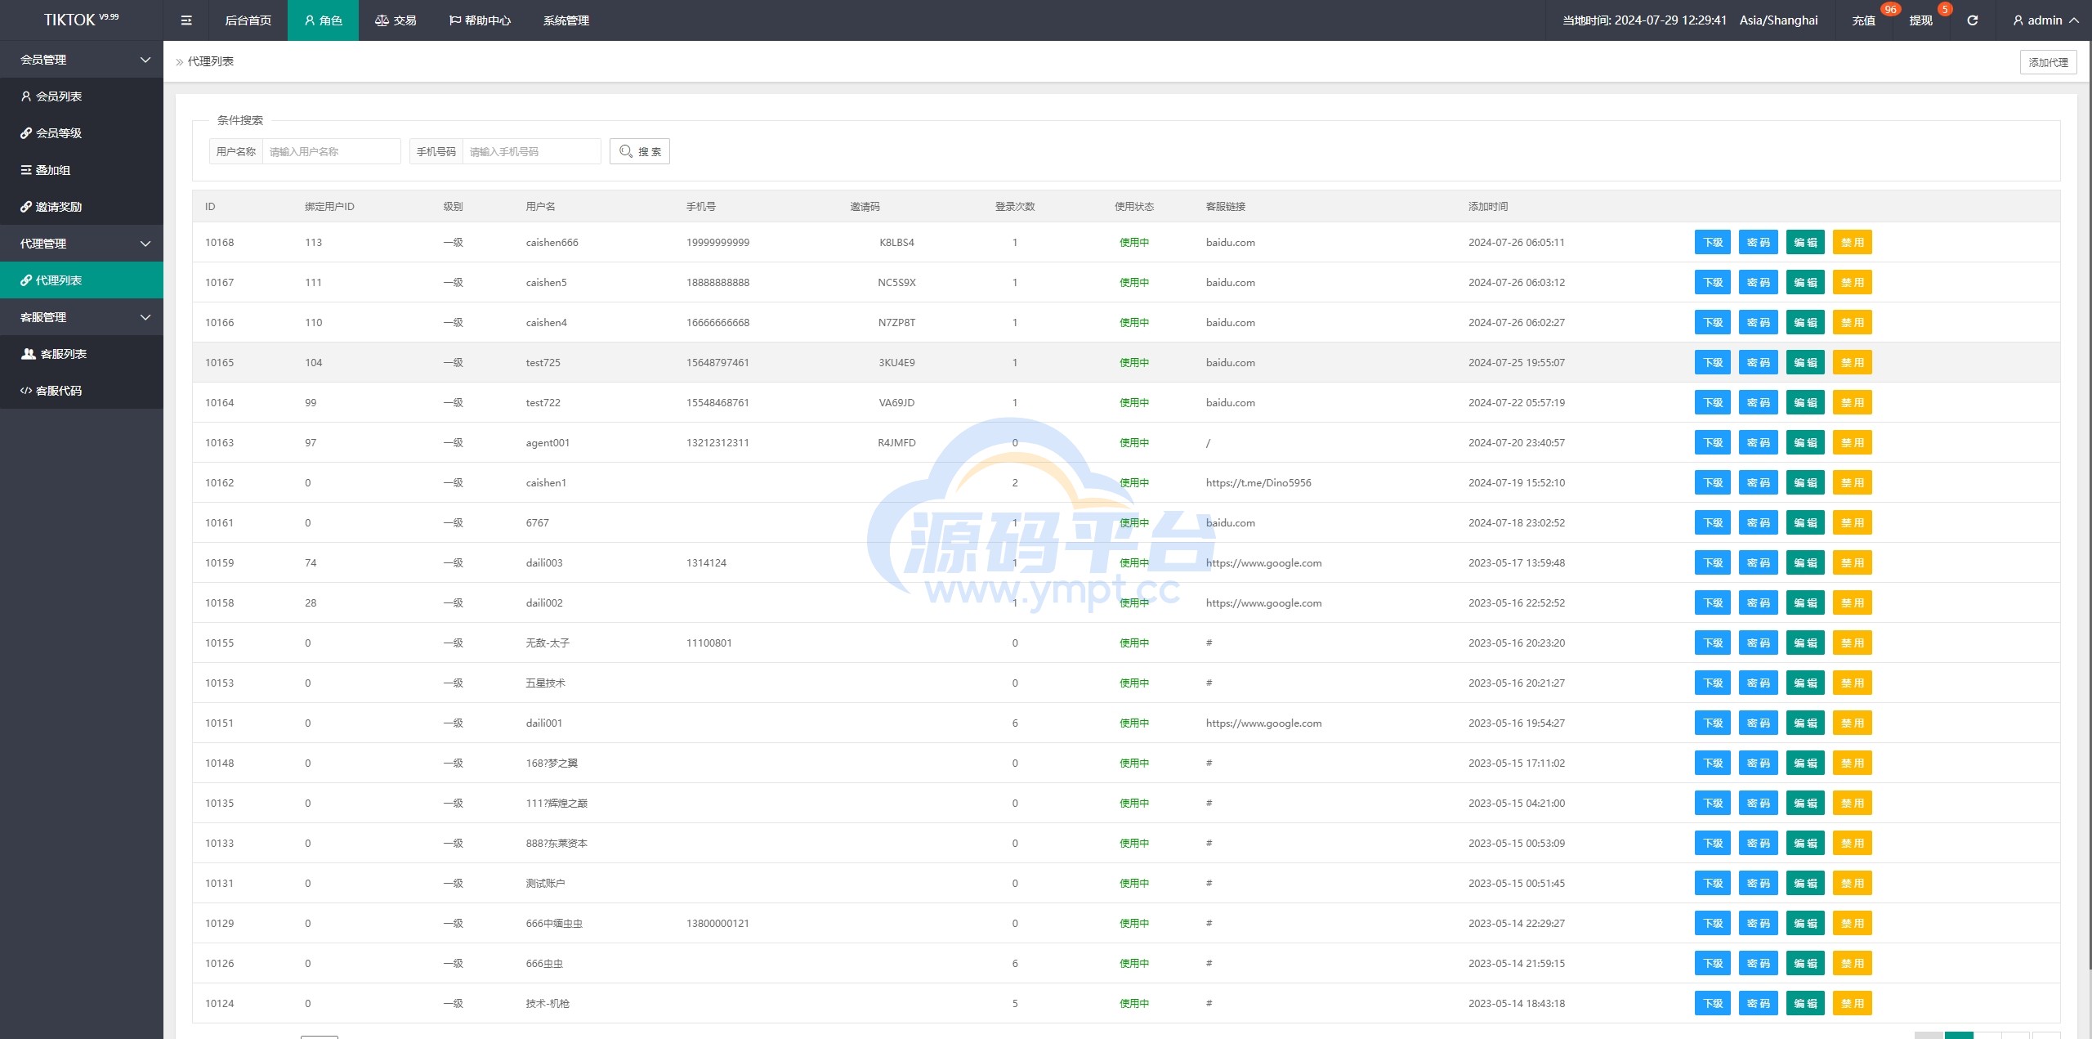Click the 代理列表 breadcrumb

(211, 61)
